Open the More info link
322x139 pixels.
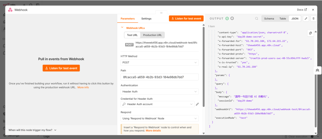[83, 87]
